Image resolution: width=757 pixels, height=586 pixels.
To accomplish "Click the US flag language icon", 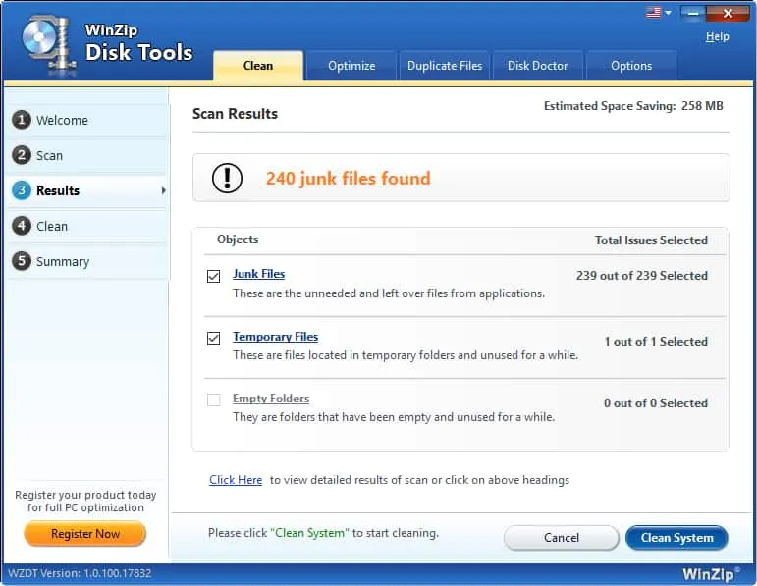I will [653, 12].
